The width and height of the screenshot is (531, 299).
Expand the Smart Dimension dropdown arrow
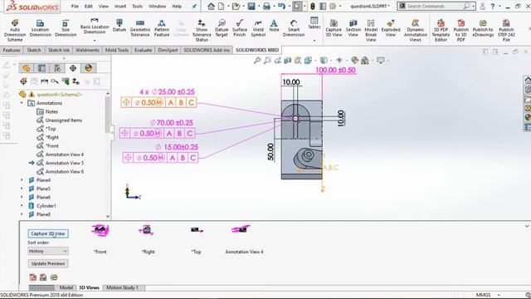tap(314, 41)
